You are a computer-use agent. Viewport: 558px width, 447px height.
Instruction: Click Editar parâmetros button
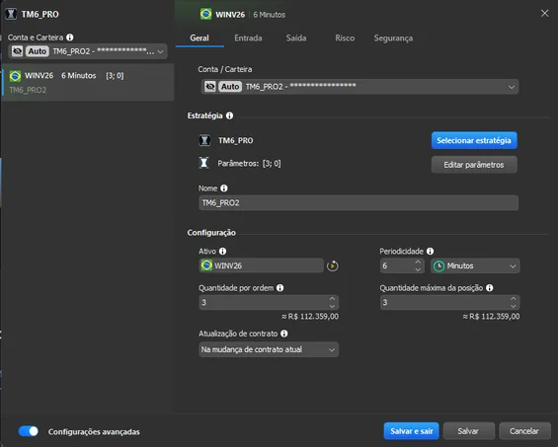[474, 165]
